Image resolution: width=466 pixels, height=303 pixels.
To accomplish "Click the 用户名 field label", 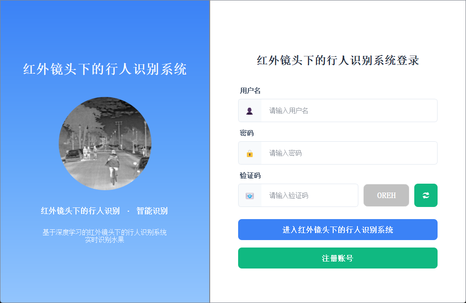I will click(x=250, y=91).
